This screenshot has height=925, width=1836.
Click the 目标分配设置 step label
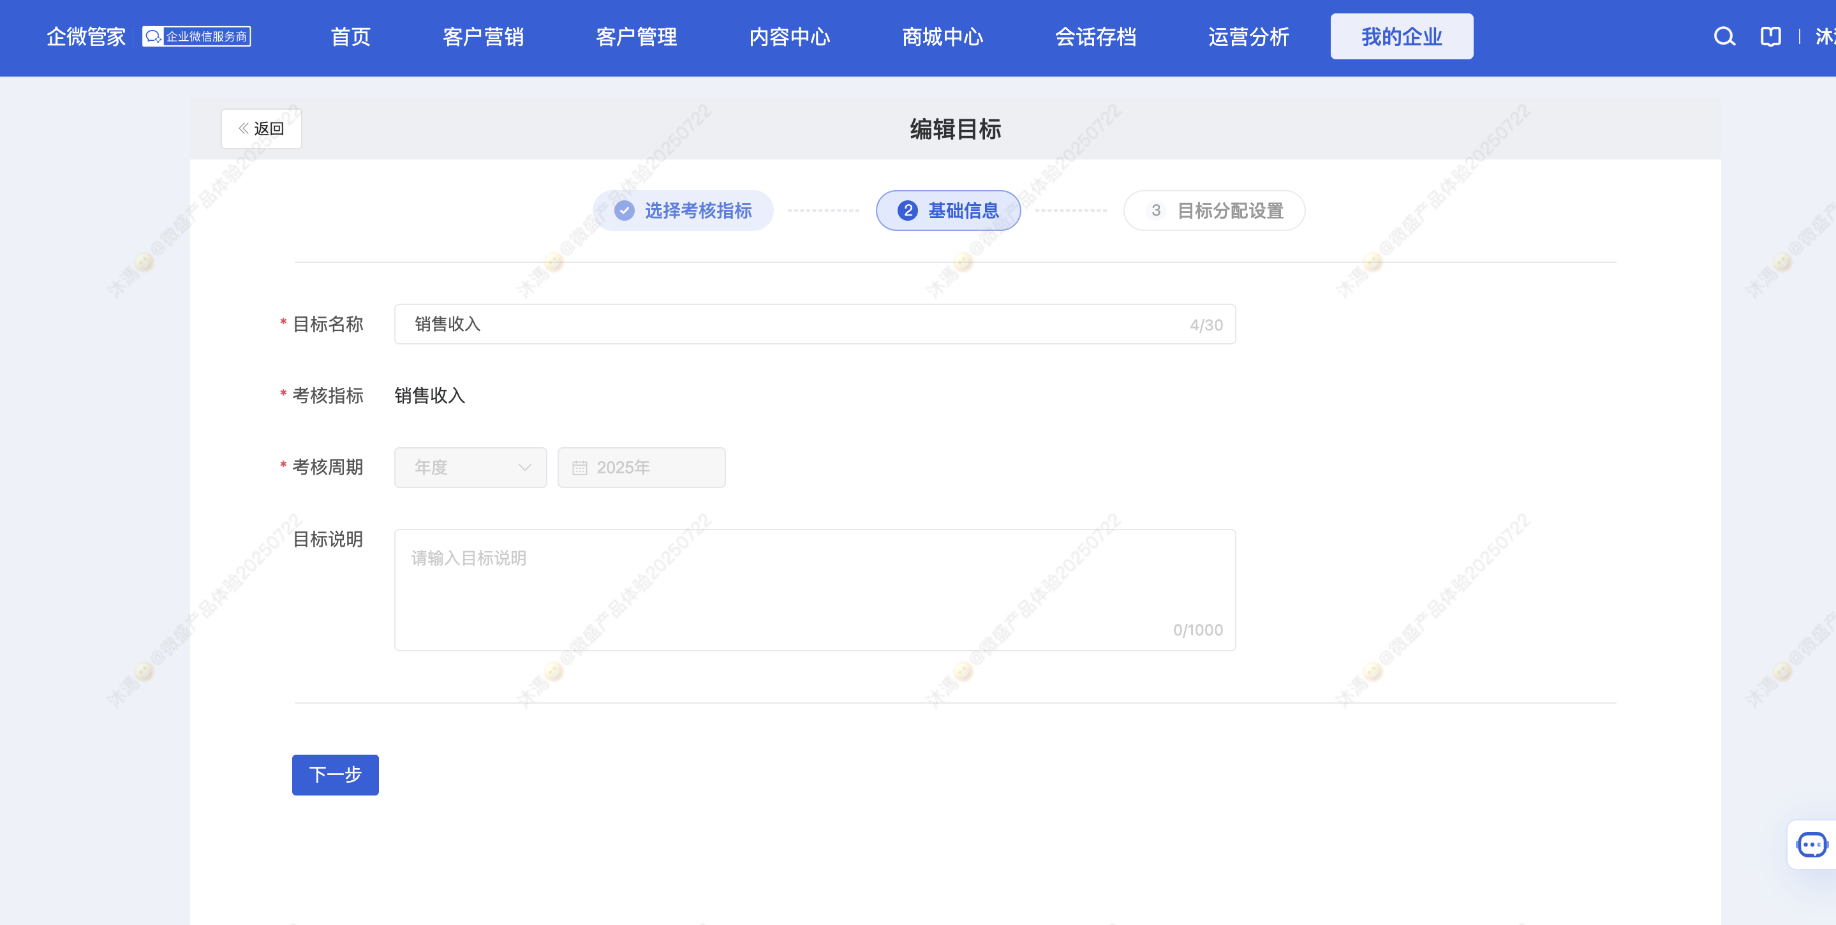click(1230, 211)
